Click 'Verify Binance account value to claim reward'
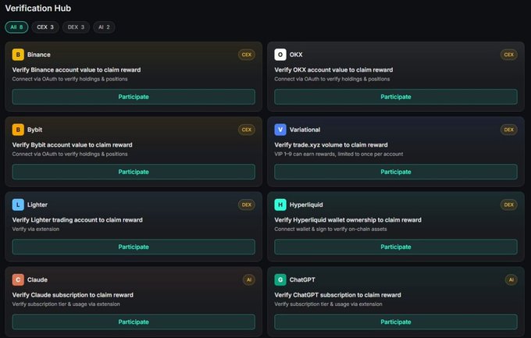This screenshot has height=338, width=531. click(x=77, y=69)
